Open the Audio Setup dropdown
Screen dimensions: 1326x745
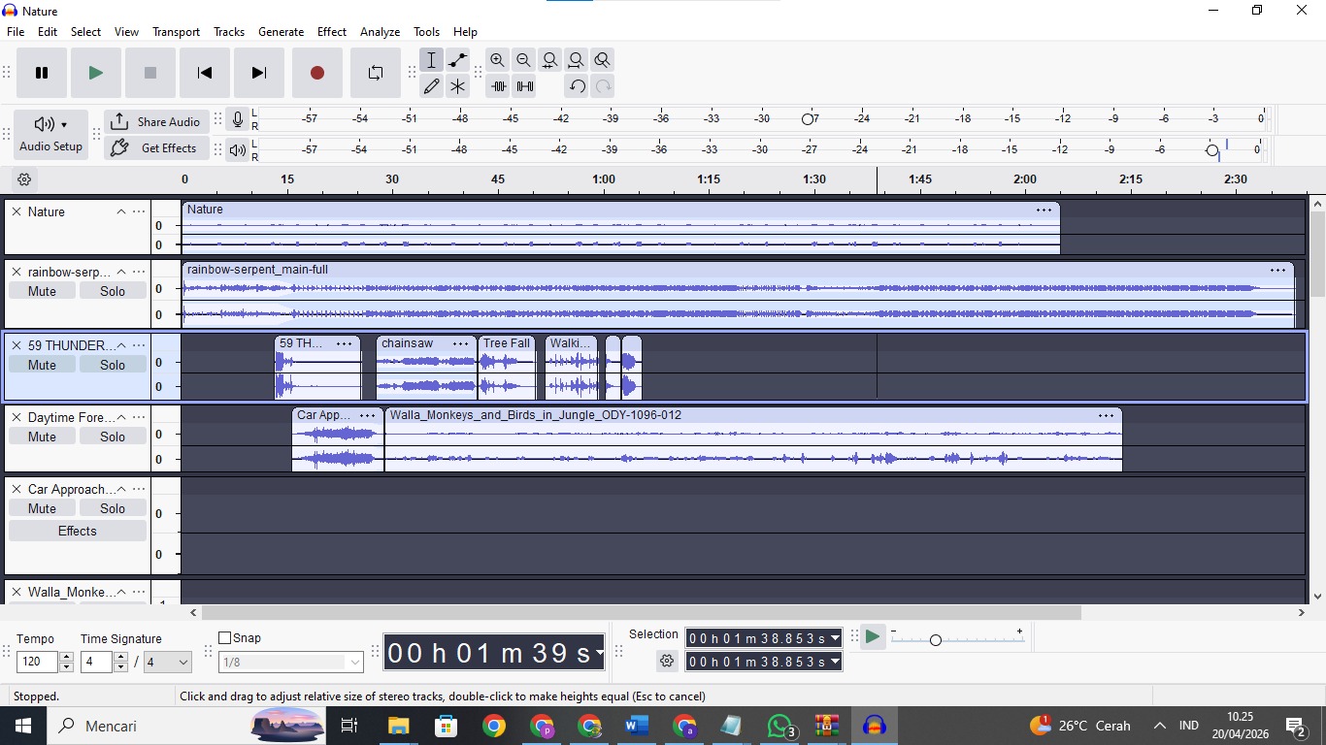[x=51, y=134]
